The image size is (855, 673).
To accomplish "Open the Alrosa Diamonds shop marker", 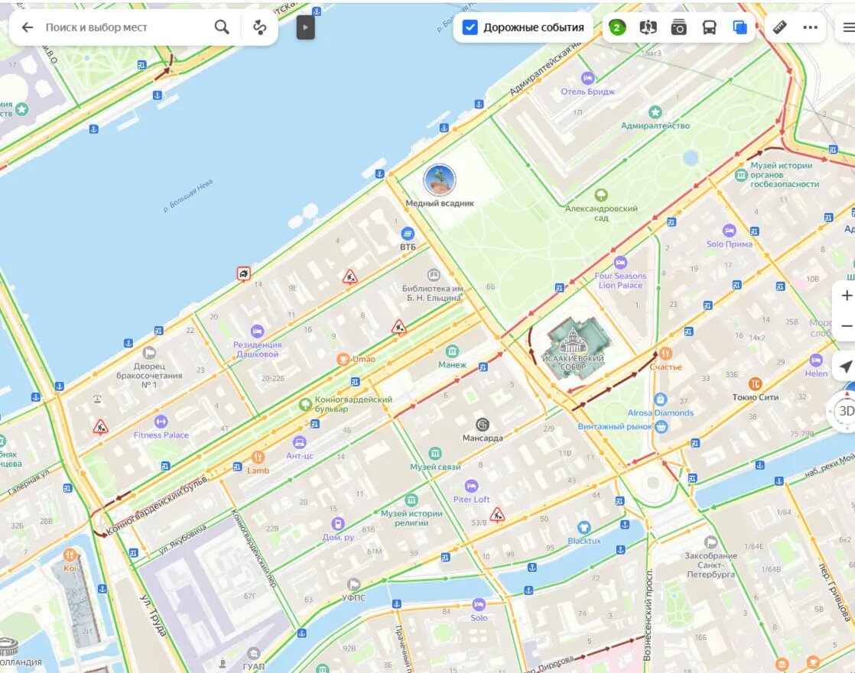I will [660, 400].
